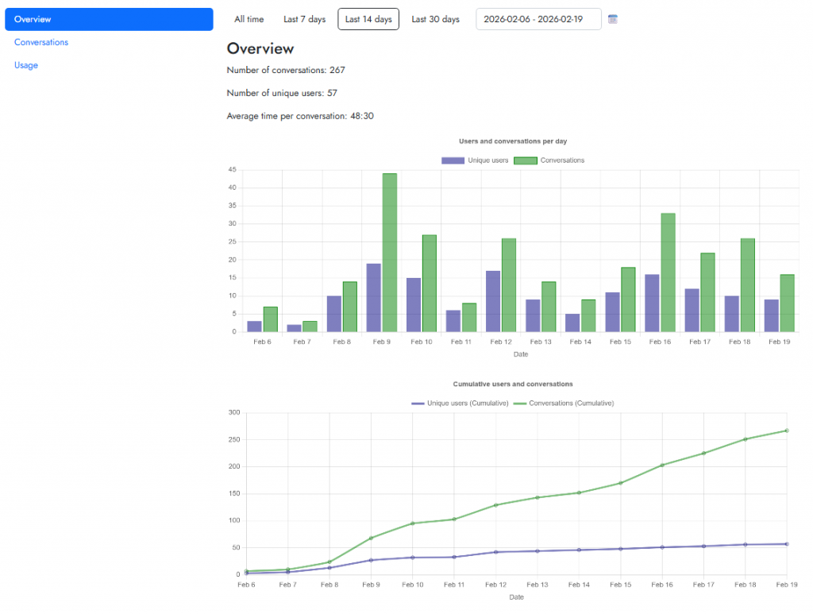
Task: Click the green Conversations bar for Feb 9
Action: click(390, 253)
